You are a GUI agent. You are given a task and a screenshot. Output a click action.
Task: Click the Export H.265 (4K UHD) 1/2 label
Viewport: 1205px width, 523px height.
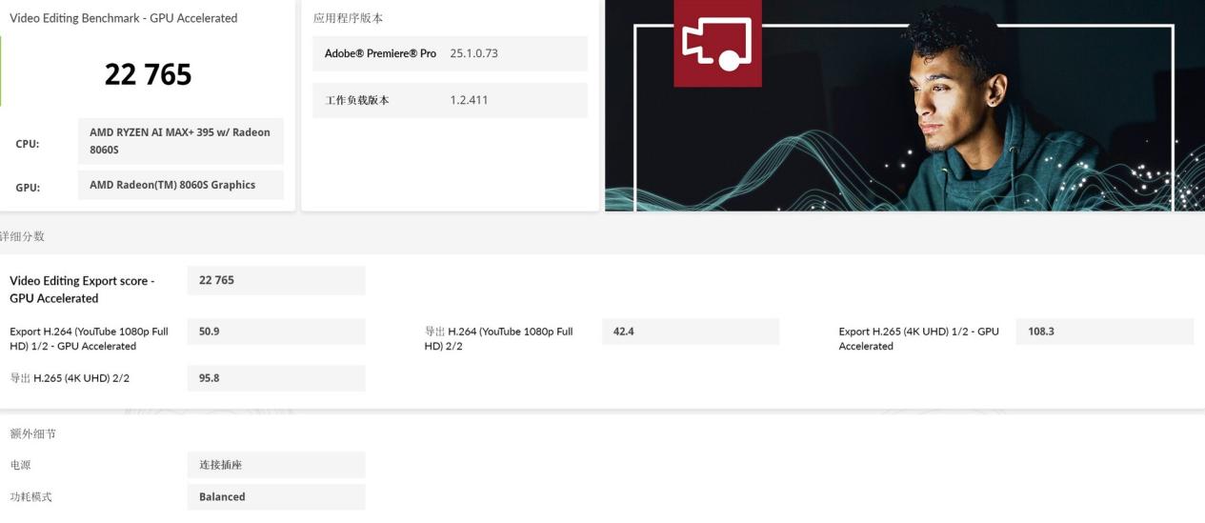[x=918, y=339]
